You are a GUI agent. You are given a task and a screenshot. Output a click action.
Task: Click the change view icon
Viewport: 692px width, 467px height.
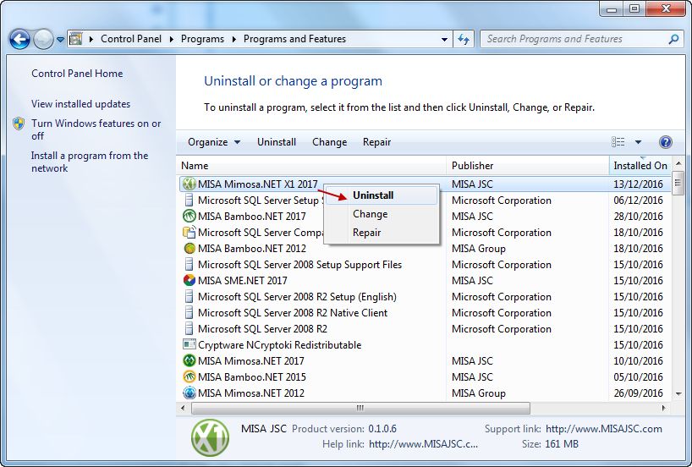(618, 141)
